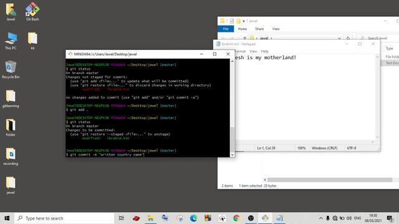Show hidden system tray icons

pyautogui.click(x=321, y=218)
